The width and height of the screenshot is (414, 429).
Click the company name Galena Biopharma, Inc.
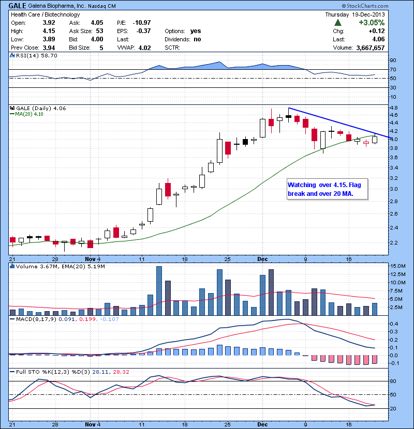[57, 6]
